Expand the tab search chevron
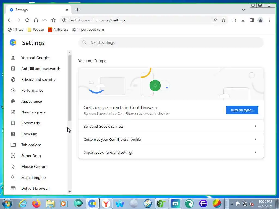 [x=244, y=10]
